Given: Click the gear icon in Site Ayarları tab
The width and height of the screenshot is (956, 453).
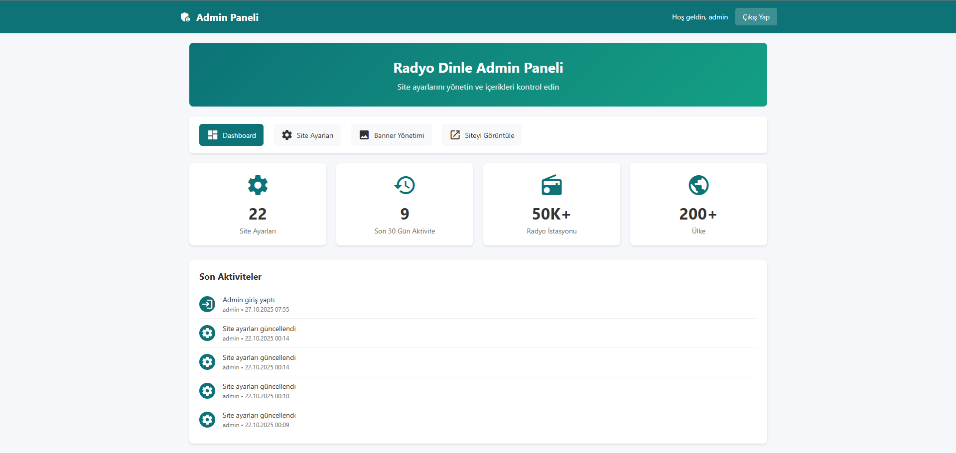Looking at the screenshot, I should coord(287,135).
